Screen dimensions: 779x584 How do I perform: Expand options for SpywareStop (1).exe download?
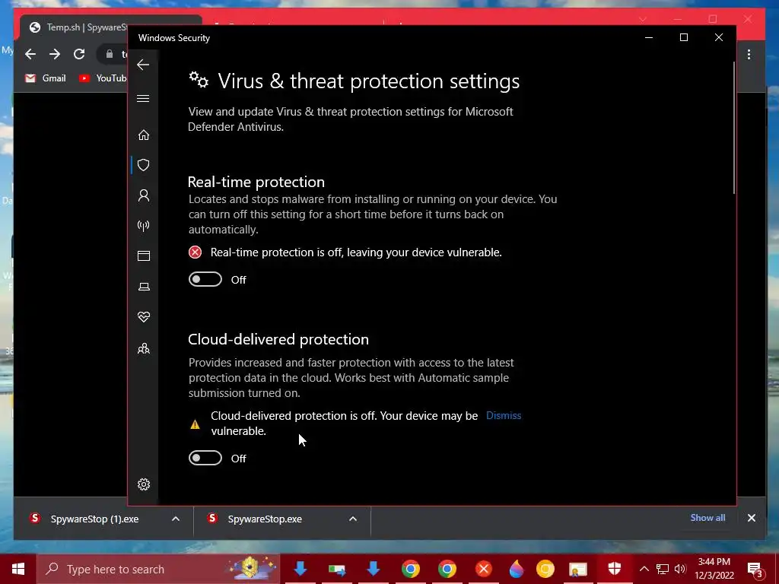pyautogui.click(x=176, y=519)
